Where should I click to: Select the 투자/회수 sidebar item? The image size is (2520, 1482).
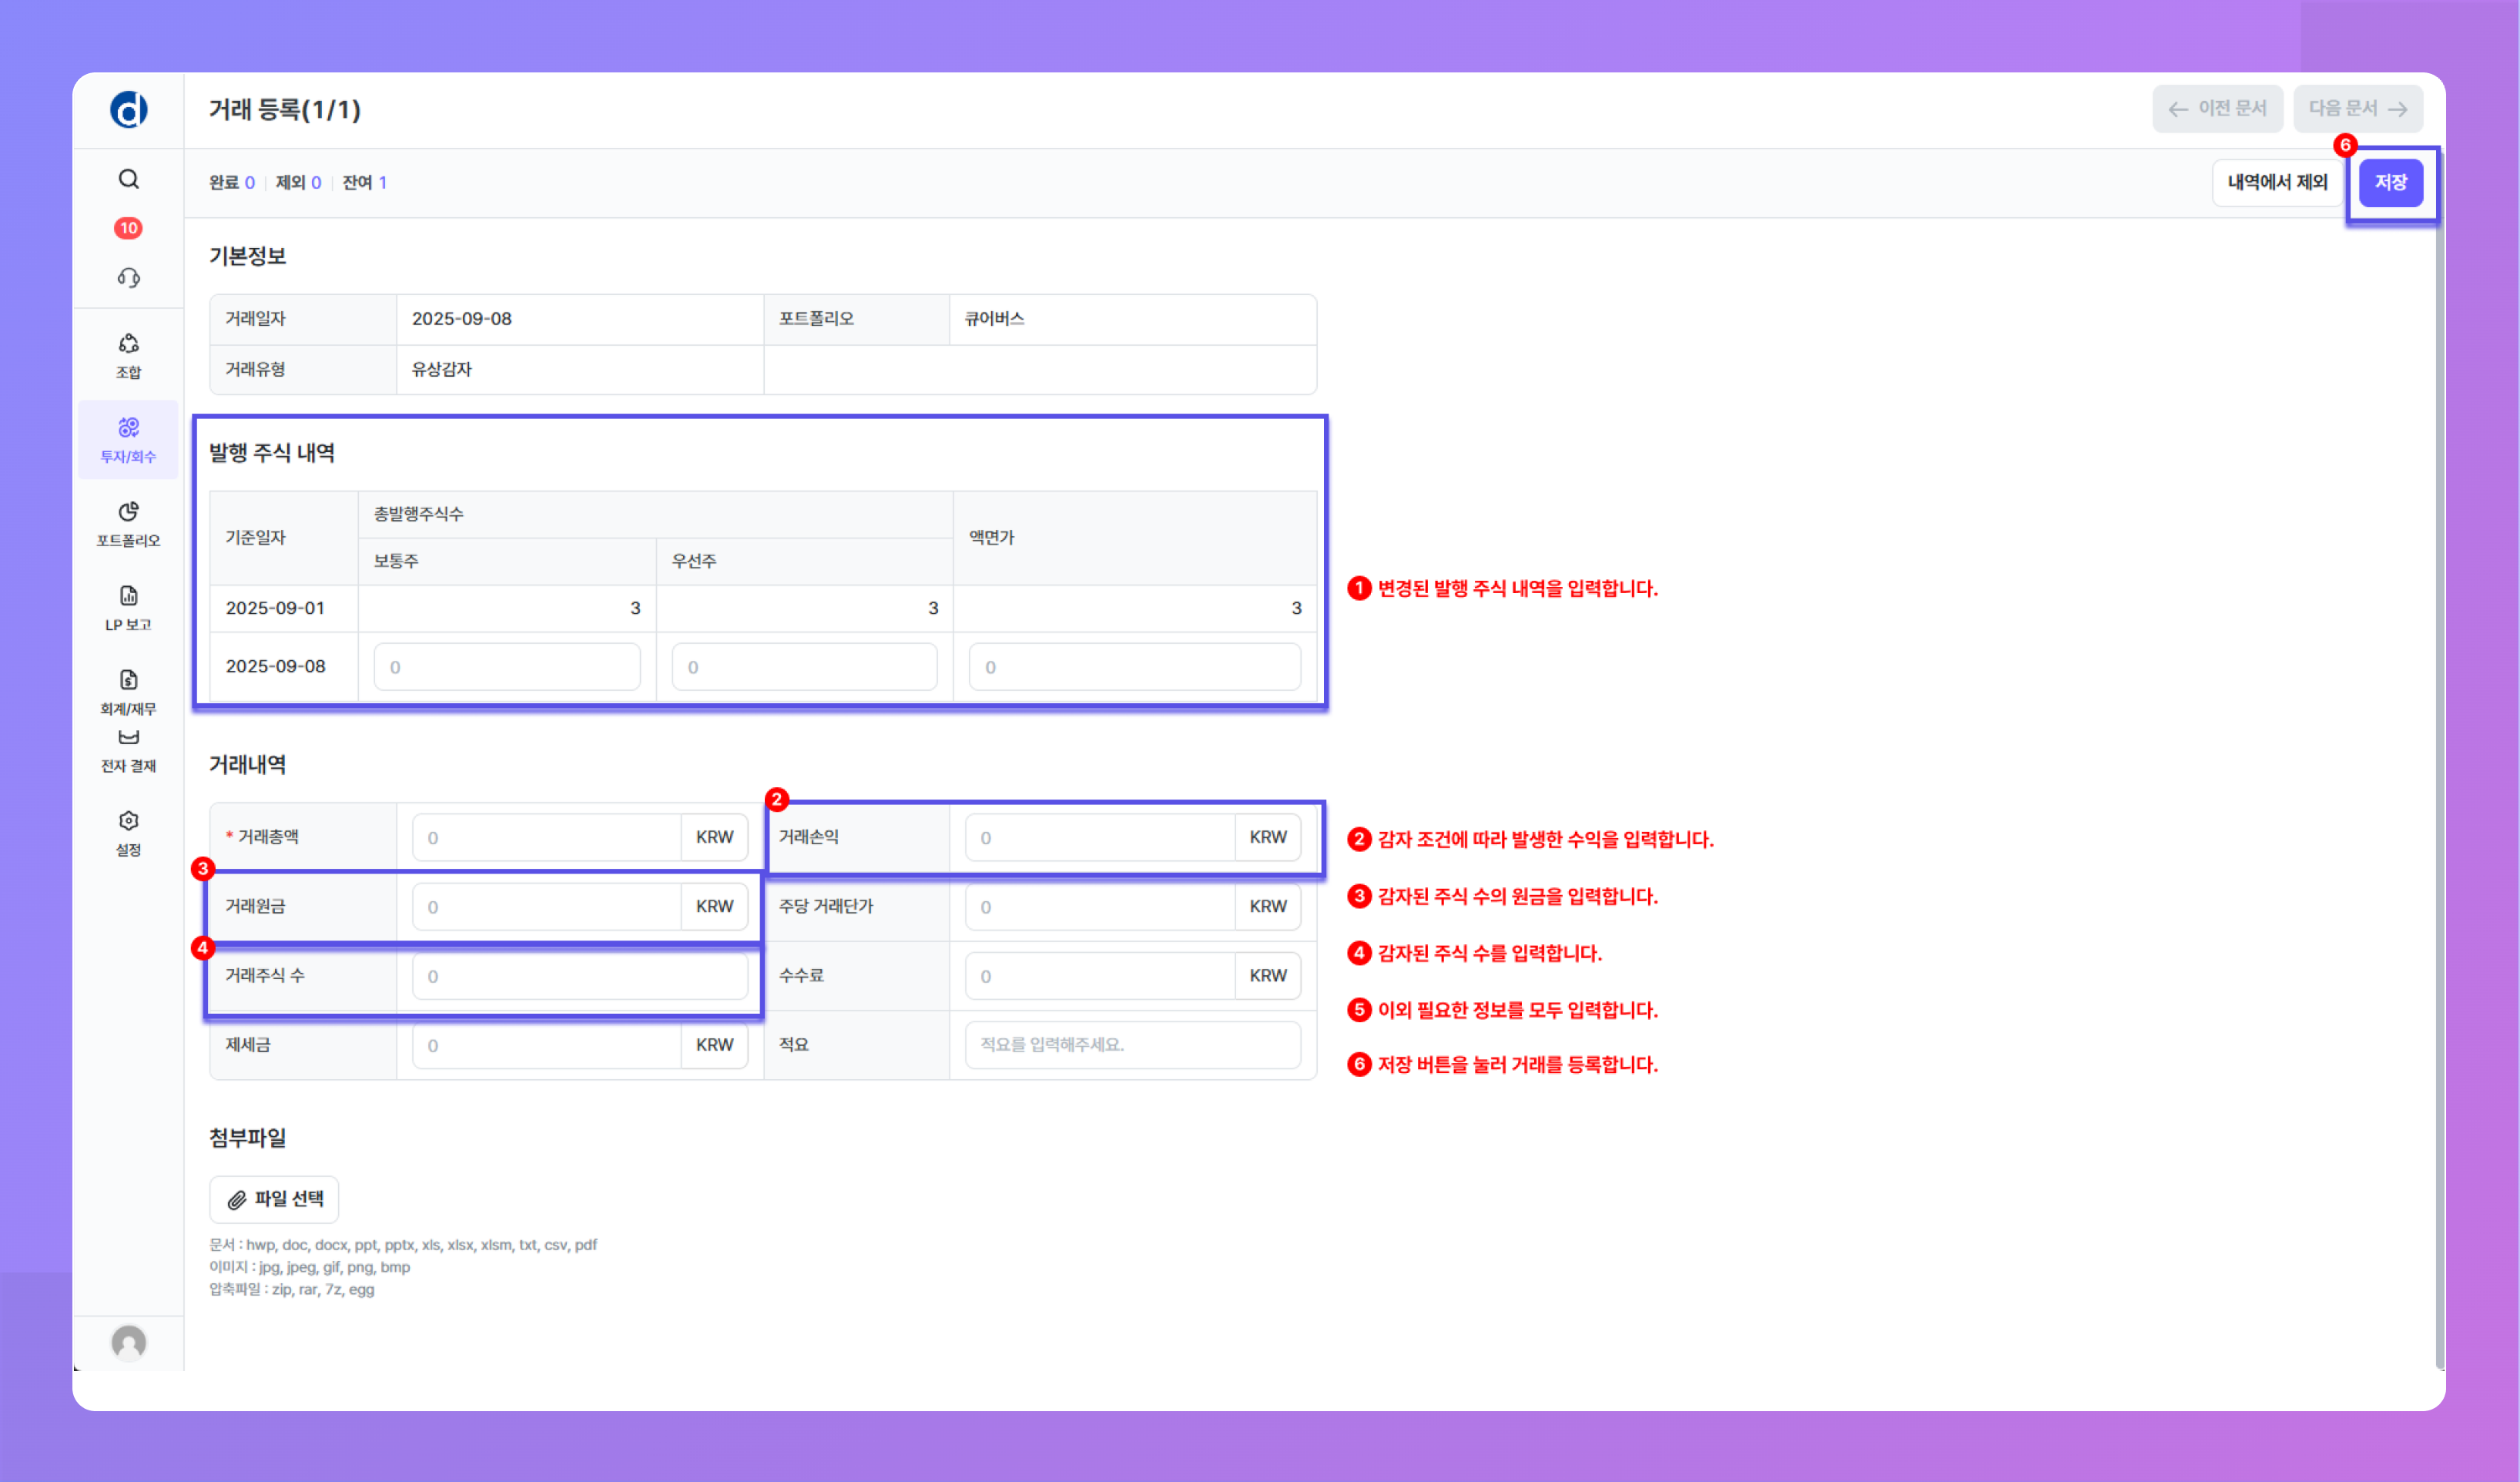[128, 440]
